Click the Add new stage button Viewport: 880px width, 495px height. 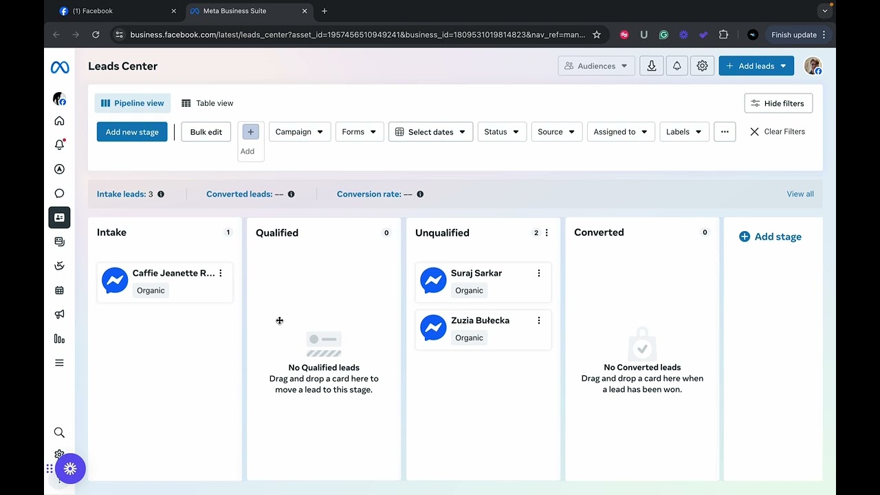point(132,132)
